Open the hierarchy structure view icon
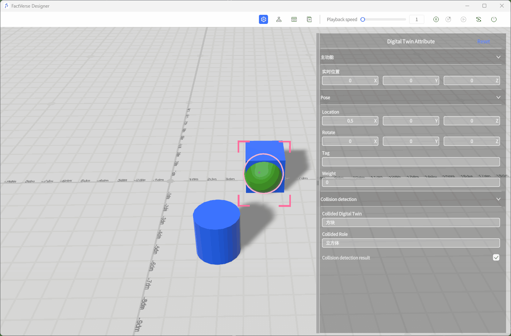 tap(279, 19)
